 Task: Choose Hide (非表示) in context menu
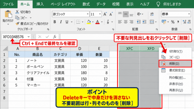point(175,84)
